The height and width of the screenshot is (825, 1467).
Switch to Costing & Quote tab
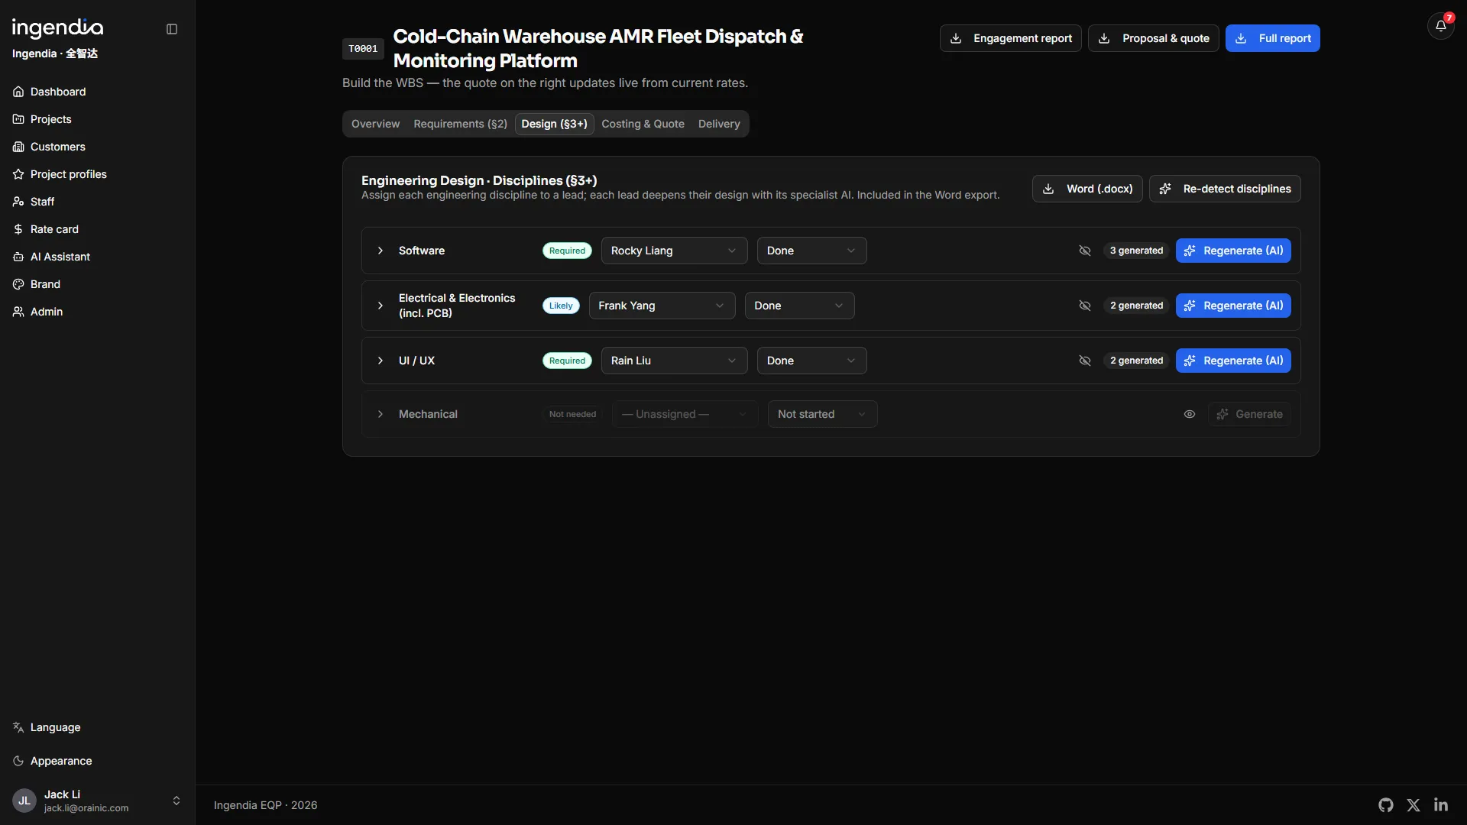coord(643,124)
